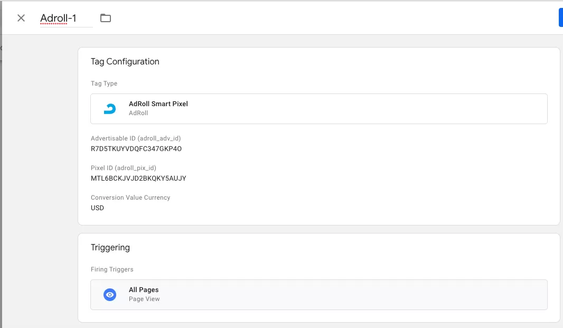
Task: Select advertisable ID value R7D5TKUYVDQFC347GKP4O
Action: coord(136,149)
